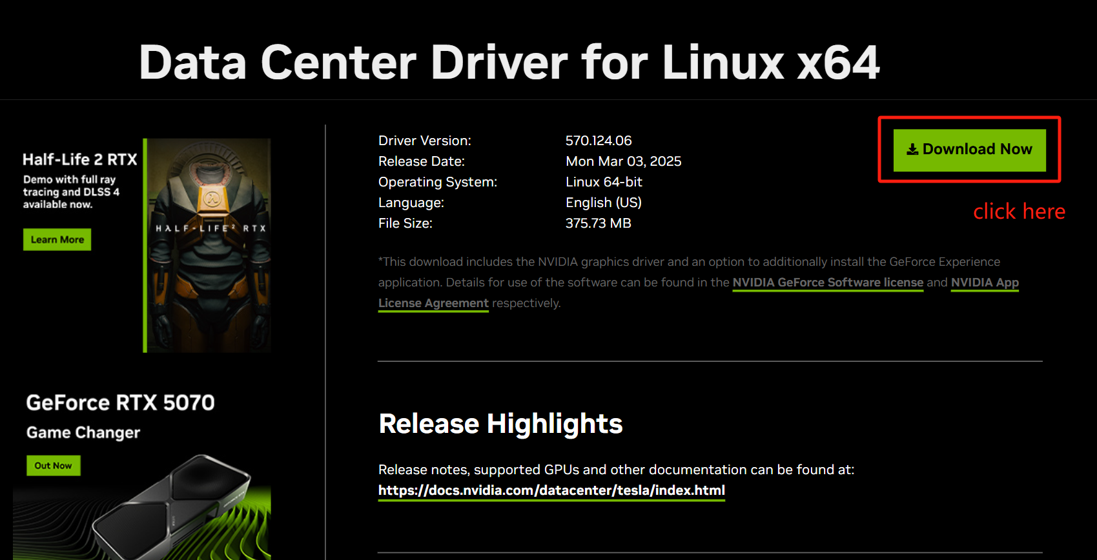Image resolution: width=1097 pixels, height=560 pixels.
Task: Click the file size value 375.73 MB
Action: tap(598, 223)
